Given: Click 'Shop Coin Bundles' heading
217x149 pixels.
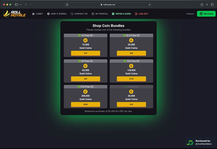Looking at the screenshot, I should 108,26.
